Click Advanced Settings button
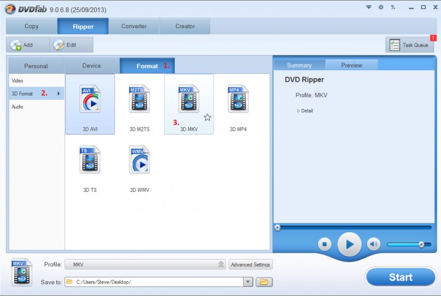441x296 pixels. (250, 265)
